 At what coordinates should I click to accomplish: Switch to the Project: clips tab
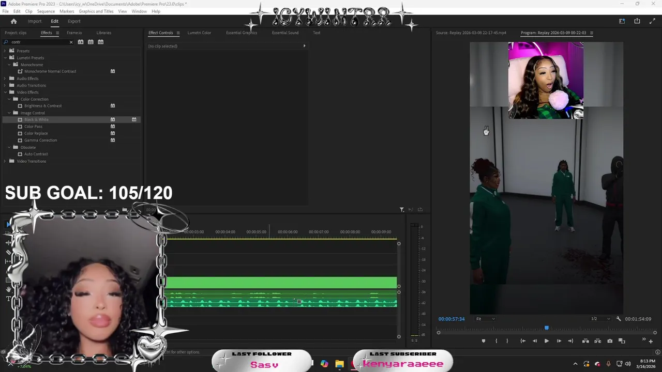[16, 33]
